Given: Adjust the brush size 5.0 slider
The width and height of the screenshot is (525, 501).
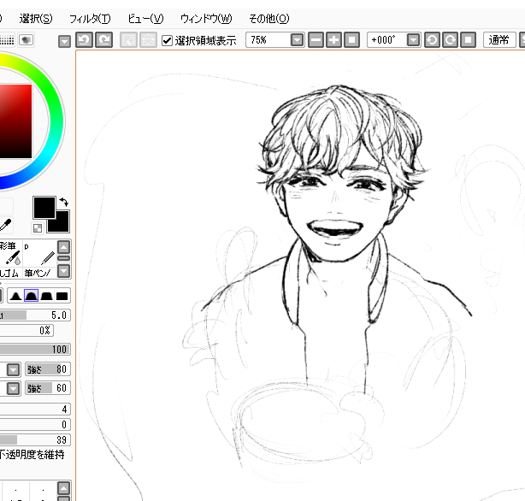Looking at the screenshot, I should click(35, 315).
